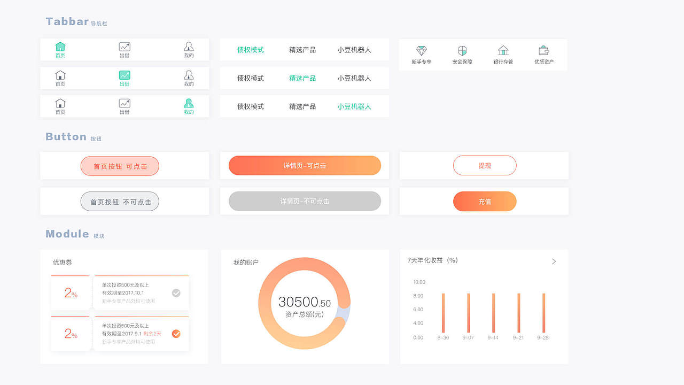Screen dimensions: 684x385
Task: Click 首页 home icon in second tabbar row
Action: [x=60, y=75]
